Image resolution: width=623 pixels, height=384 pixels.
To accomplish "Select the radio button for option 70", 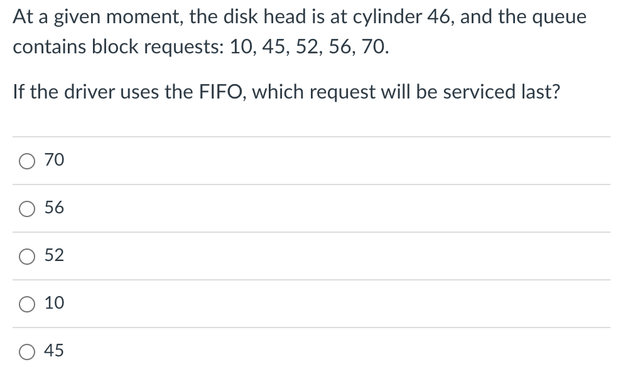I will 26,161.
